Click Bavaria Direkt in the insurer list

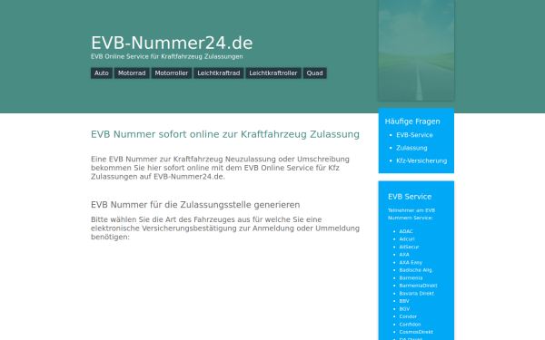coord(416,294)
